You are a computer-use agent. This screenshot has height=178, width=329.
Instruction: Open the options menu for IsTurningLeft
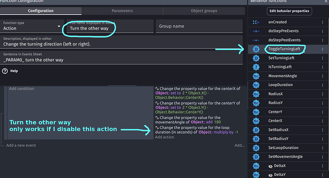click(322, 67)
